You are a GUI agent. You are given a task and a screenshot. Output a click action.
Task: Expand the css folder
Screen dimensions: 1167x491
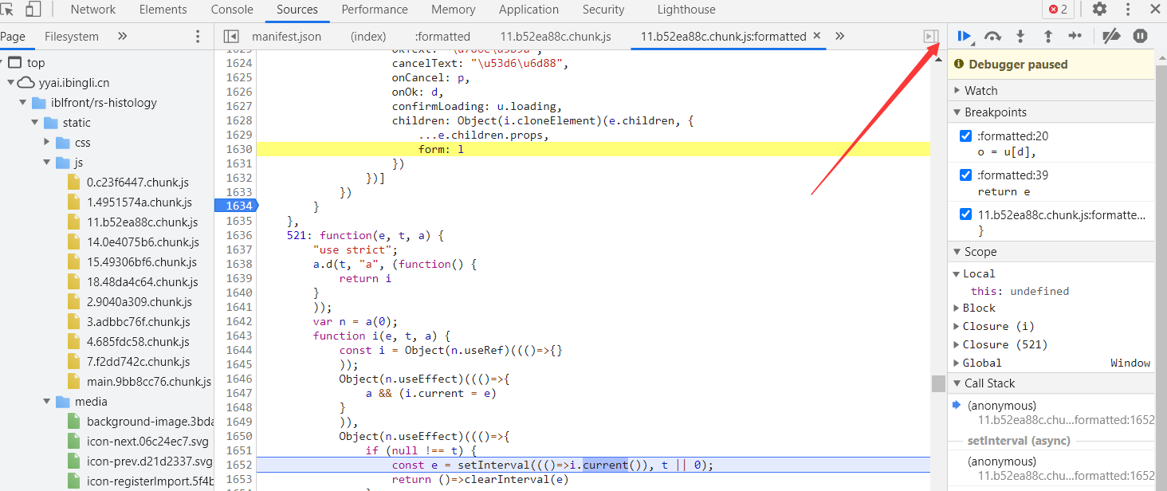coord(48,143)
